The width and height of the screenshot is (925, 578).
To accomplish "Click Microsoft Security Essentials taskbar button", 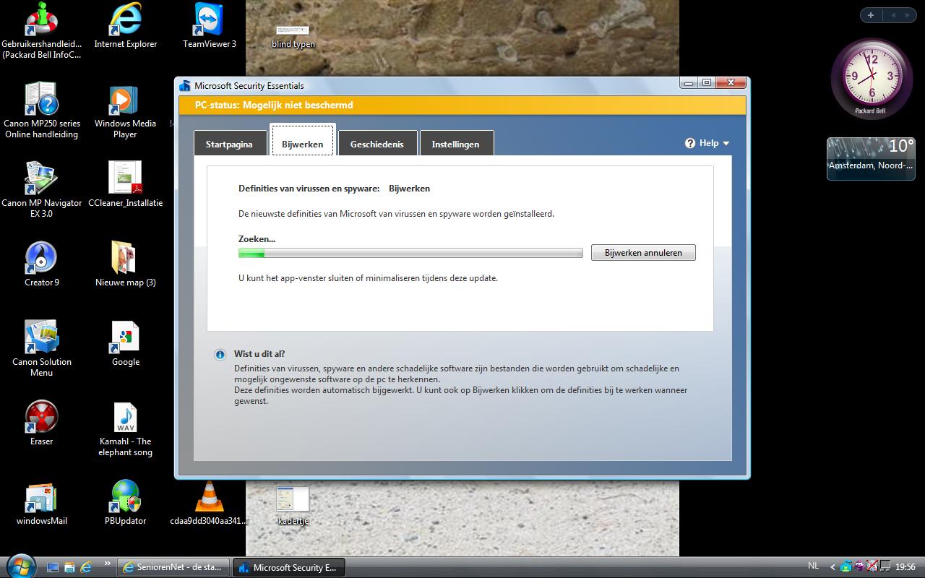I will coord(288,567).
